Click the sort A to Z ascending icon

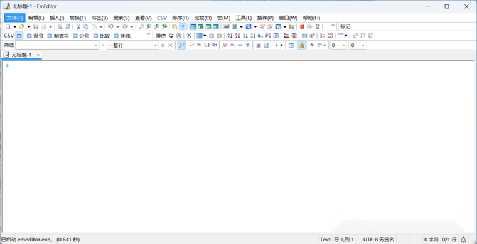coord(230,36)
